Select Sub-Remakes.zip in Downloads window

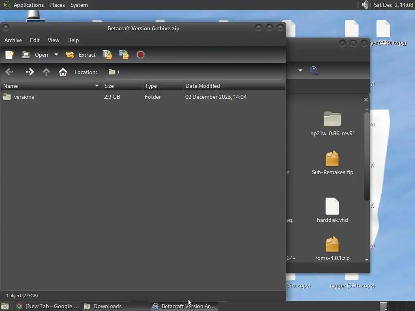point(332,163)
